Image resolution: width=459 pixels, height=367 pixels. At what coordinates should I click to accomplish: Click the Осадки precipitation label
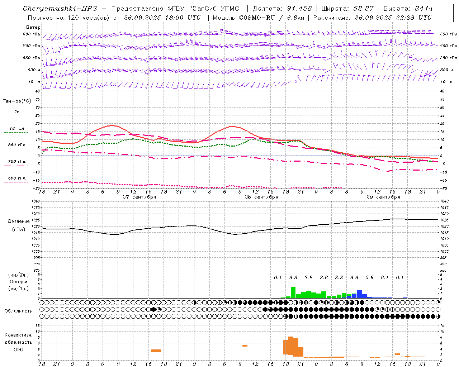click(x=18, y=282)
